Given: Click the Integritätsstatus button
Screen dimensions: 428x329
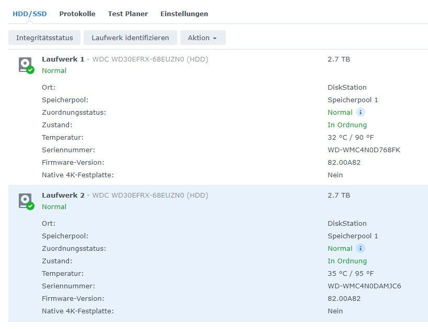Looking at the screenshot, I should point(44,38).
